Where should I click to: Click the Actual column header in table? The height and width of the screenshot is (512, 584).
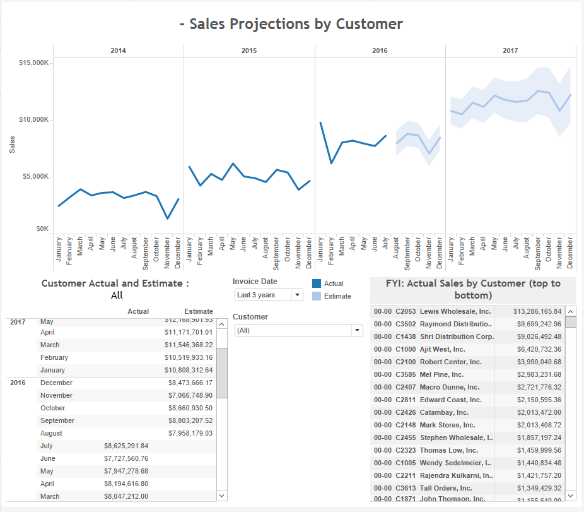[138, 311]
